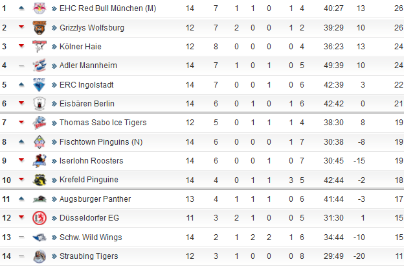Click the Eisbären Berlin team name
The height and width of the screenshot is (266, 404).
click(x=87, y=104)
